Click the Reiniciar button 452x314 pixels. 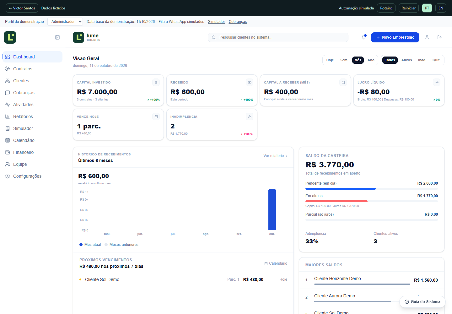pyautogui.click(x=408, y=8)
